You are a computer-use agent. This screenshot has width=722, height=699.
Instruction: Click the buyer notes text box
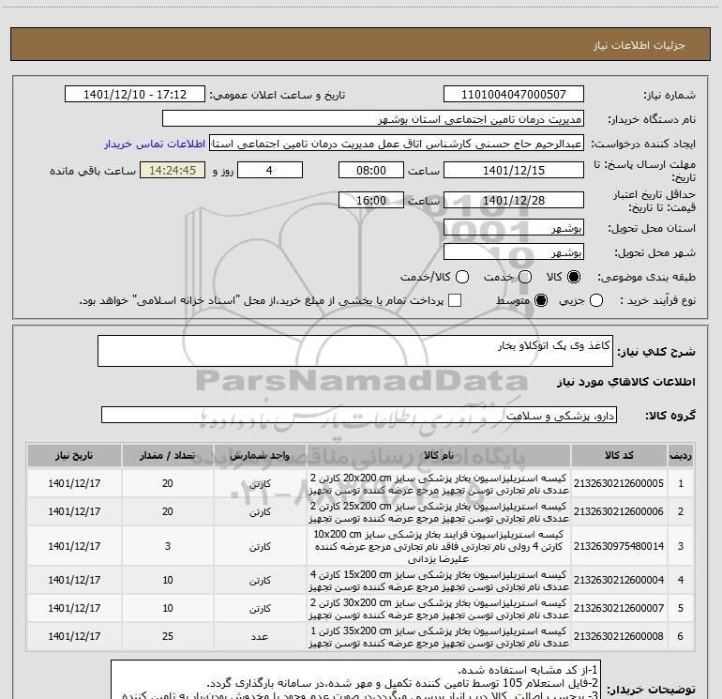356,679
